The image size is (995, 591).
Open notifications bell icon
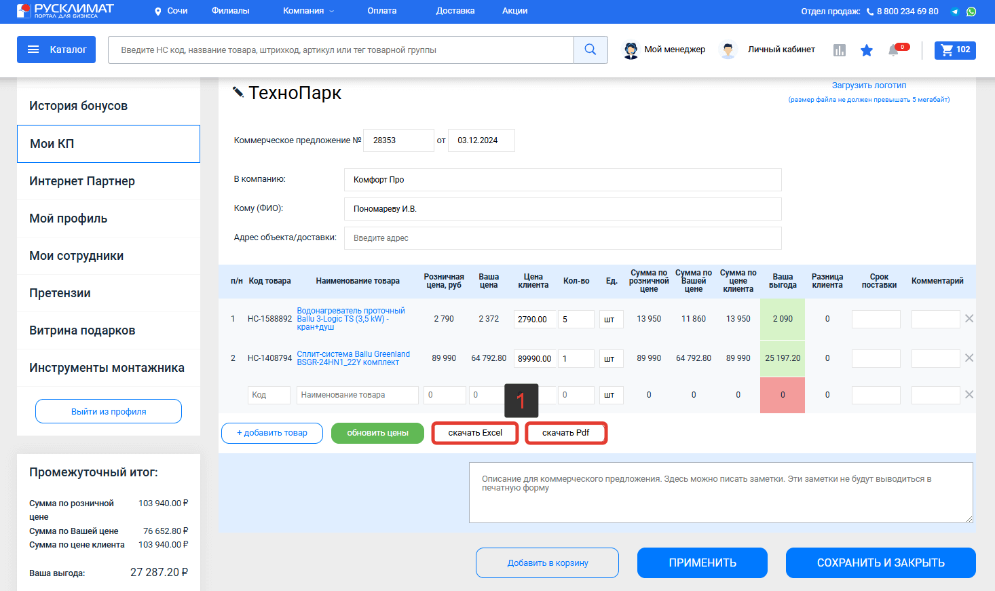click(x=894, y=50)
